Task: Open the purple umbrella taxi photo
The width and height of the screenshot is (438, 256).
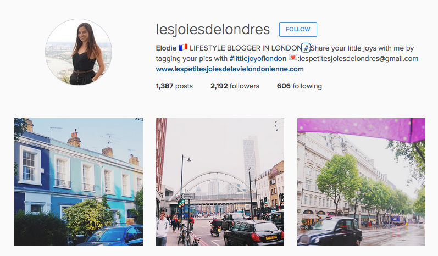Action: (x=361, y=182)
